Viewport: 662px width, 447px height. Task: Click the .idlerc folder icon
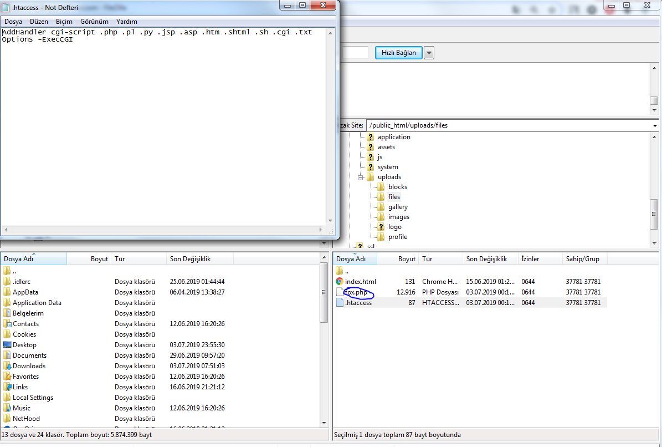tap(7, 281)
